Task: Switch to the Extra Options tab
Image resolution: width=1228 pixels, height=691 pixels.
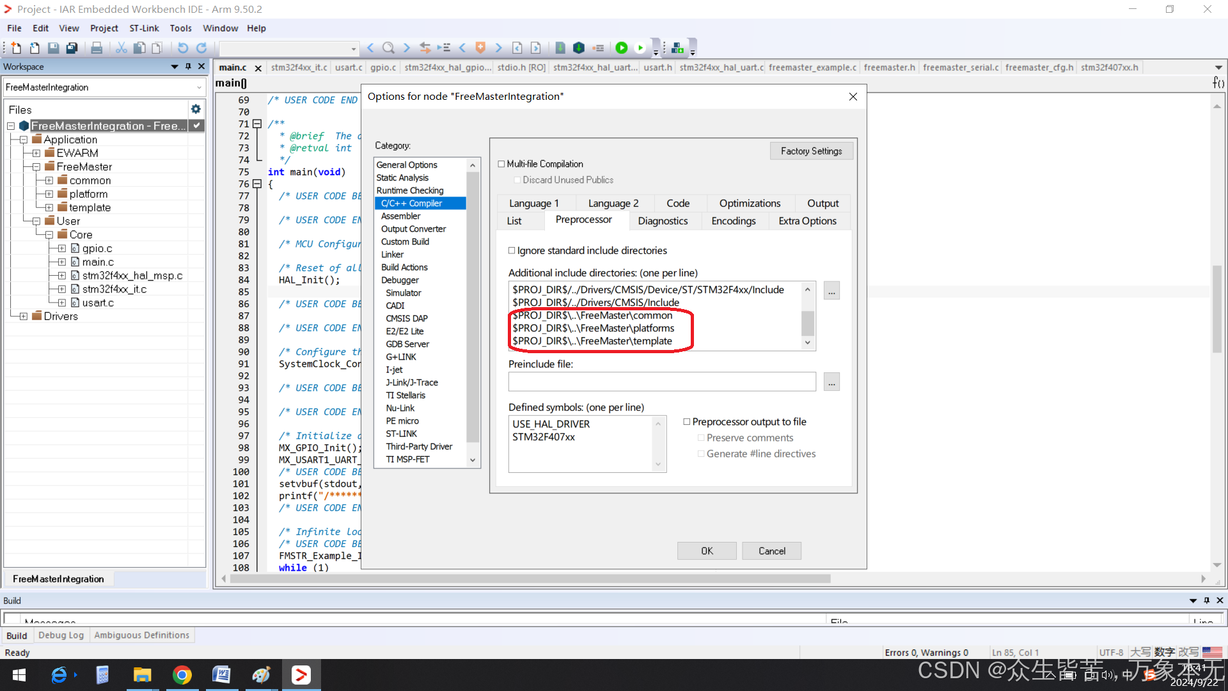Action: [x=807, y=221]
